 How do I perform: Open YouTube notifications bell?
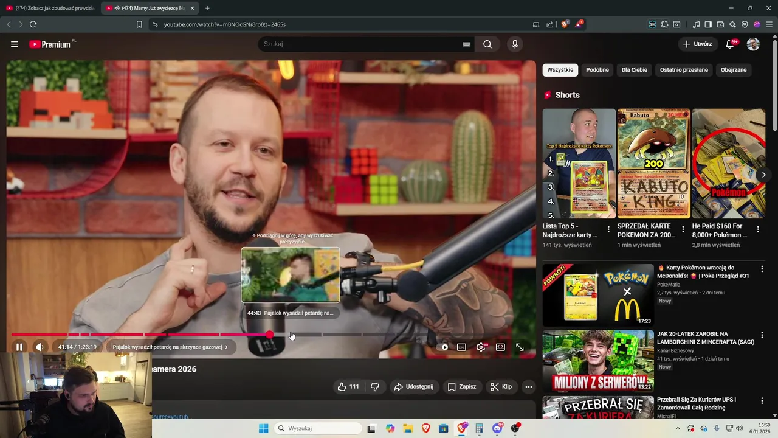[730, 44]
